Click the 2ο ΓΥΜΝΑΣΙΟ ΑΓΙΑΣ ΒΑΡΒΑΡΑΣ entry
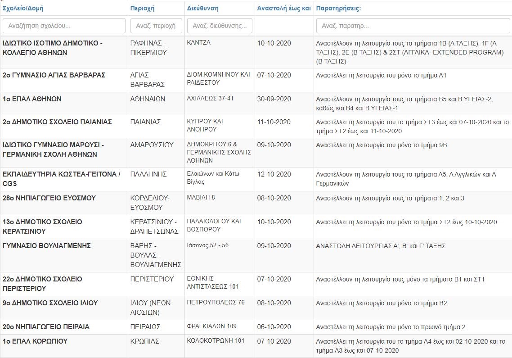The image size is (512, 358). (x=54, y=75)
